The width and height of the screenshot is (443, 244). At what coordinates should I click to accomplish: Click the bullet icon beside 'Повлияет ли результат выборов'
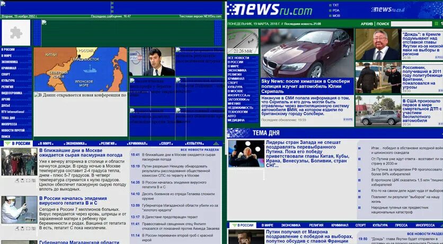point(359,197)
